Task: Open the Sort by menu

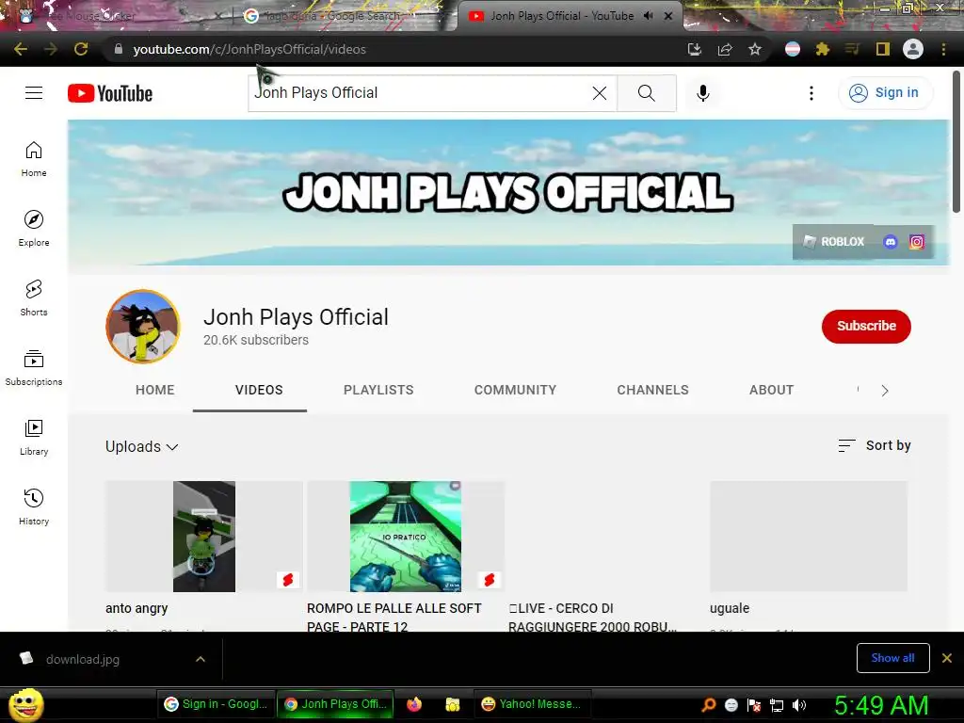Action: pos(875,445)
